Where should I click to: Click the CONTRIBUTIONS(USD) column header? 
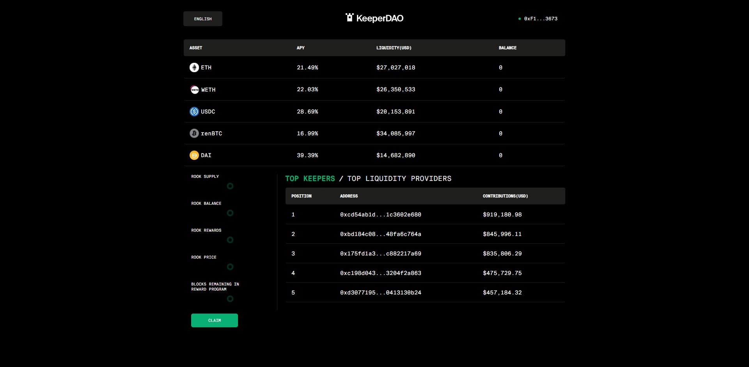(506, 196)
